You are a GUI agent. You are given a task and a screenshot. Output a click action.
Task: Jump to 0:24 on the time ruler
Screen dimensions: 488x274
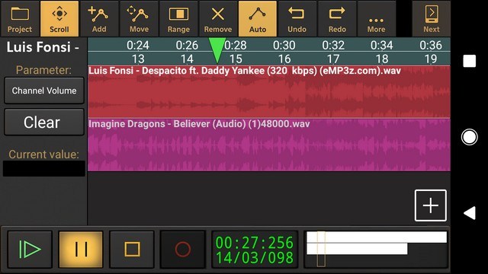click(138, 46)
